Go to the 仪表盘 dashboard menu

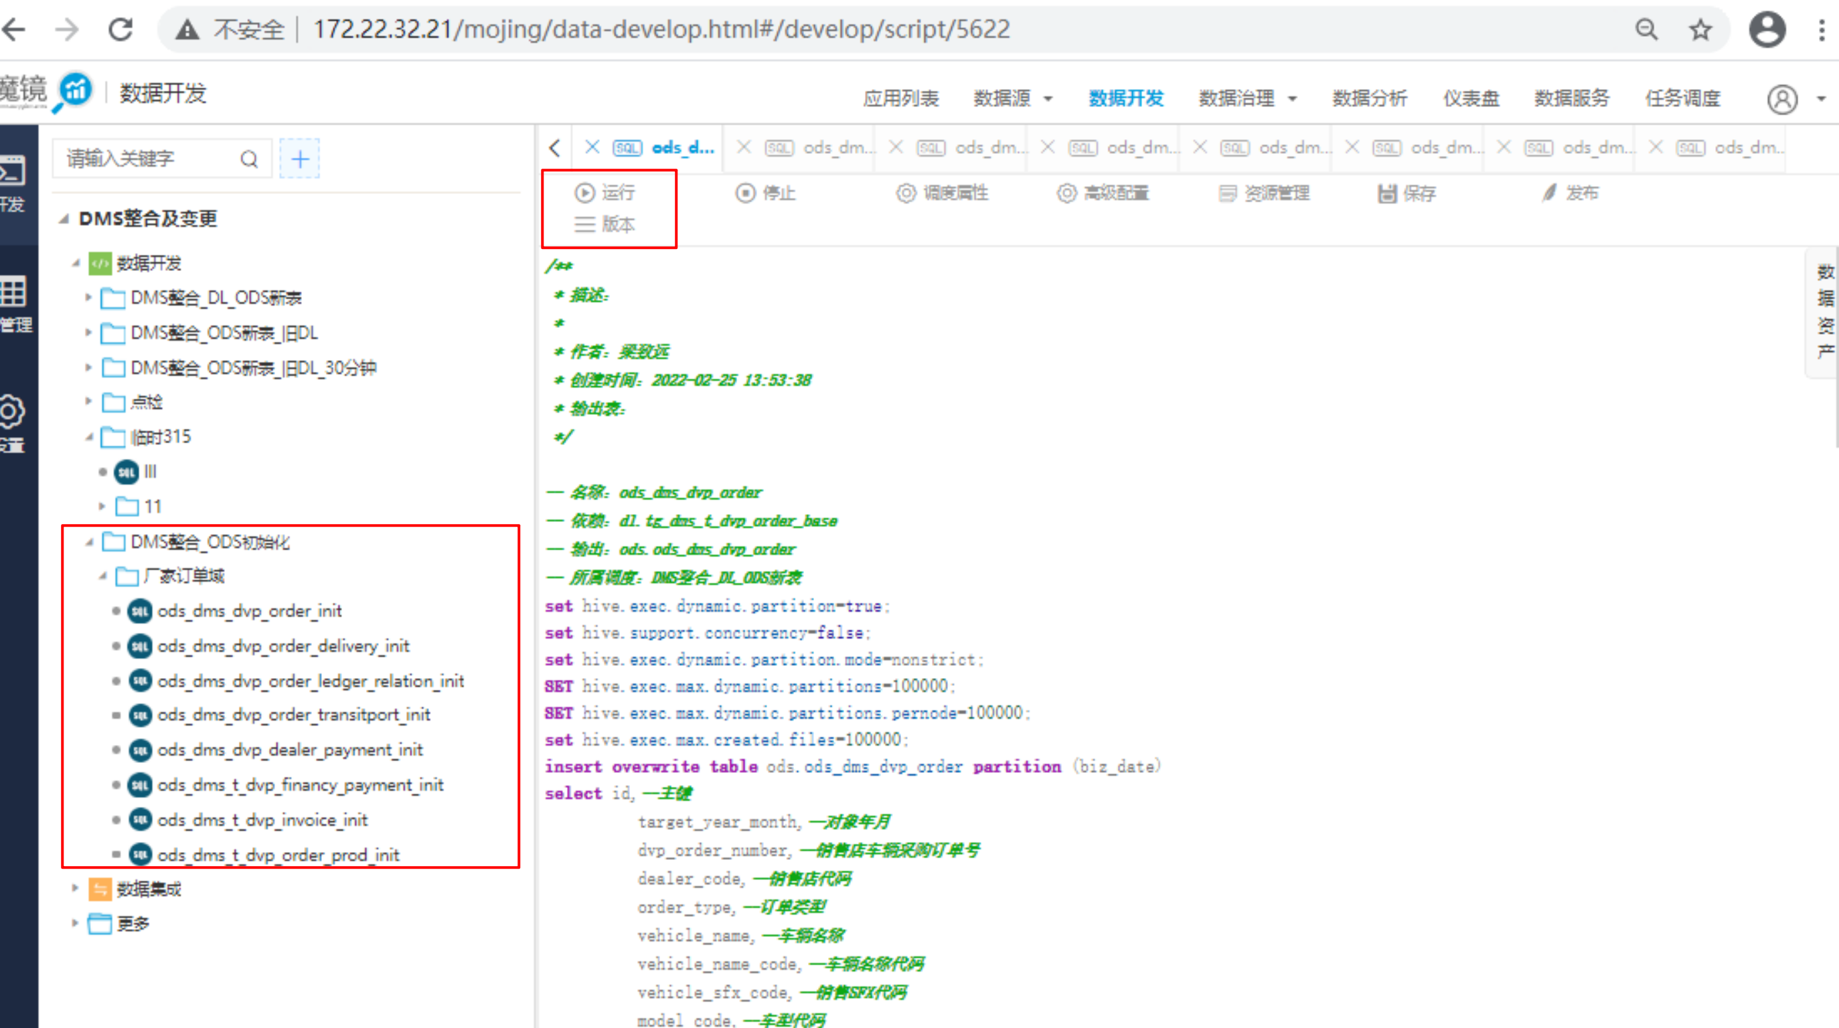point(1471,98)
